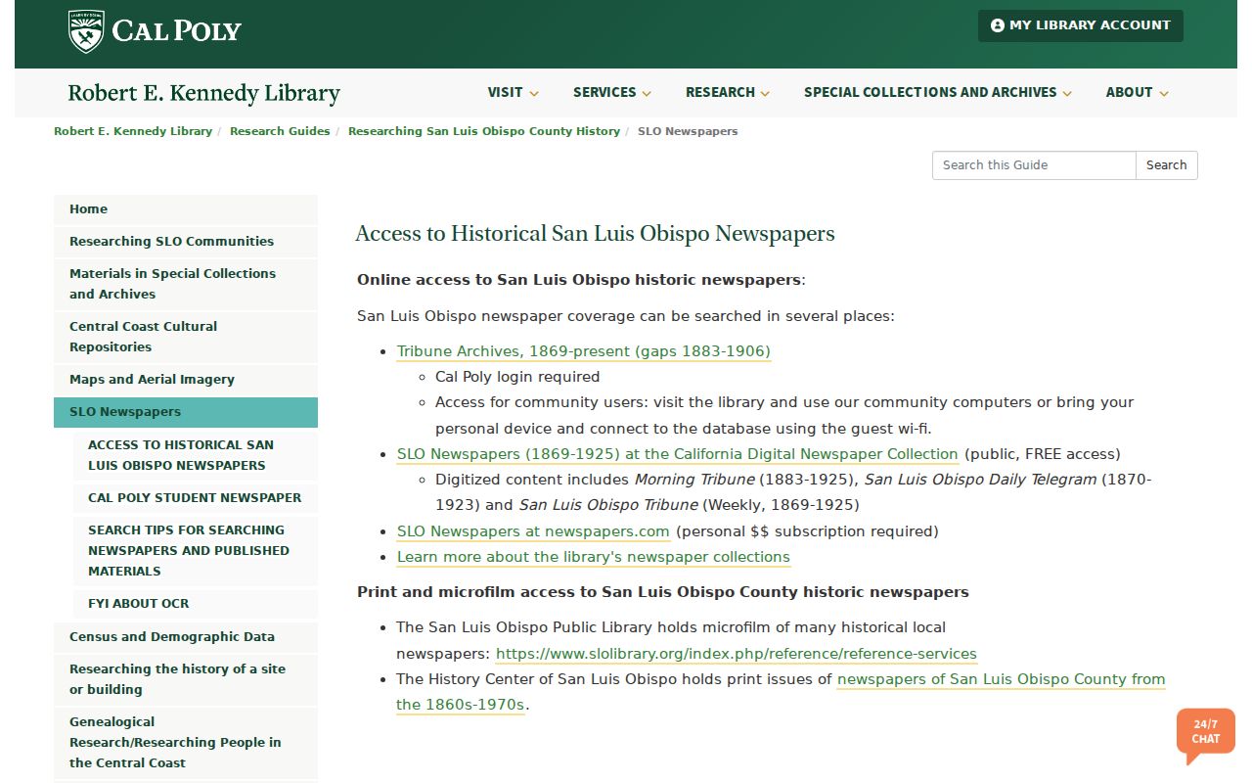Open Materials in Special Collections and Archives

coord(186,284)
